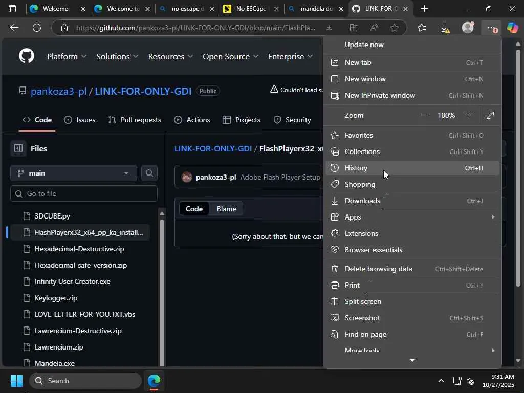524x393 pixels.
Task: Open the favorites list toolbar icon
Action: [x=422, y=28]
